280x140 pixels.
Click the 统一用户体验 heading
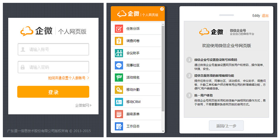click(x=204, y=95)
